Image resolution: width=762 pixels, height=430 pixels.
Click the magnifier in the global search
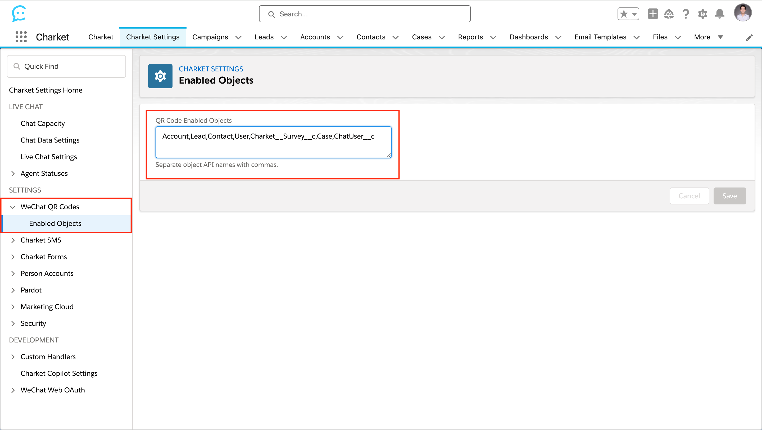coord(271,14)
